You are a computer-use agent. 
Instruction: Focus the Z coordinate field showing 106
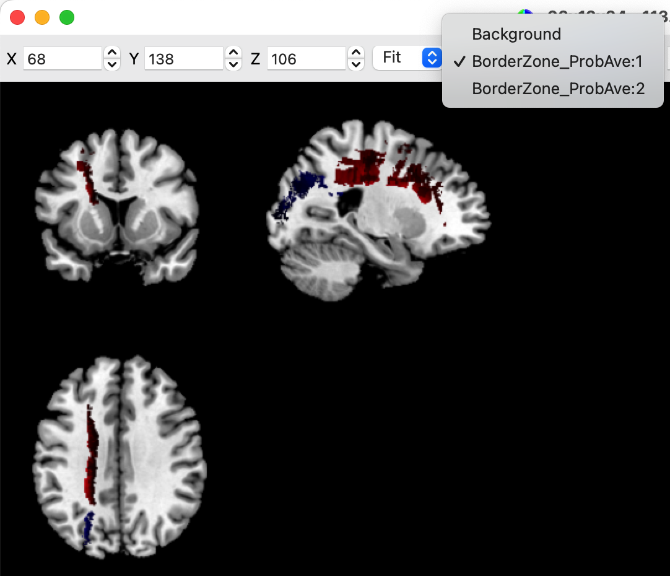click(306, 59)
